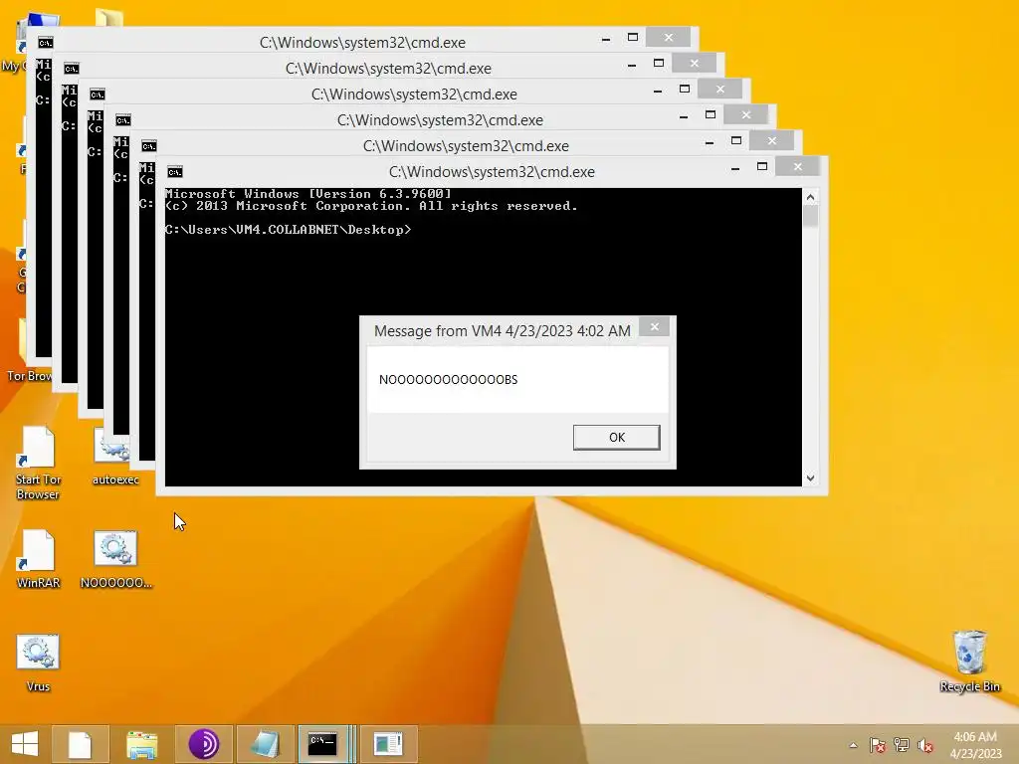Select the autoexec desktop file icon
The image size is (1019, 764).
coord(115,457)
